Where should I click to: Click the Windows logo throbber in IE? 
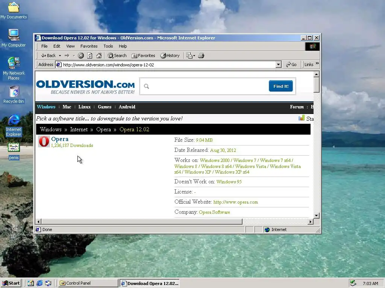pyautogui.click(x=312, y=46)
